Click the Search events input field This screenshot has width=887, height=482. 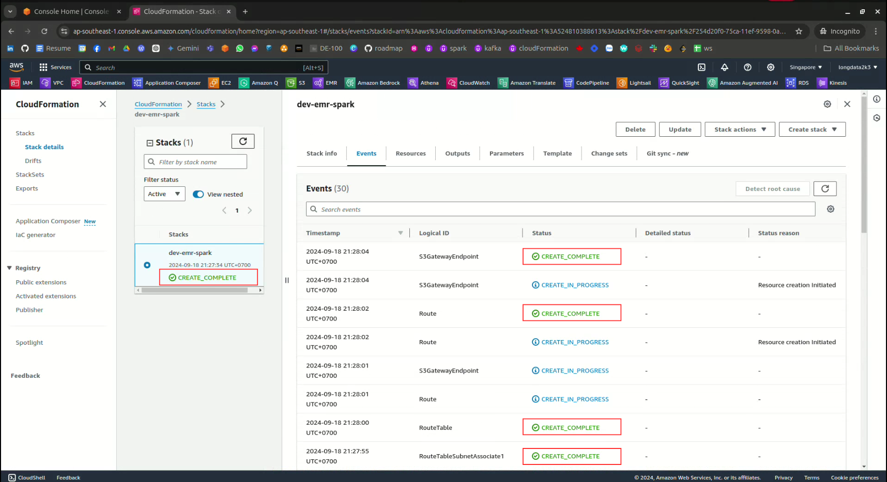(x=561, y=210)
